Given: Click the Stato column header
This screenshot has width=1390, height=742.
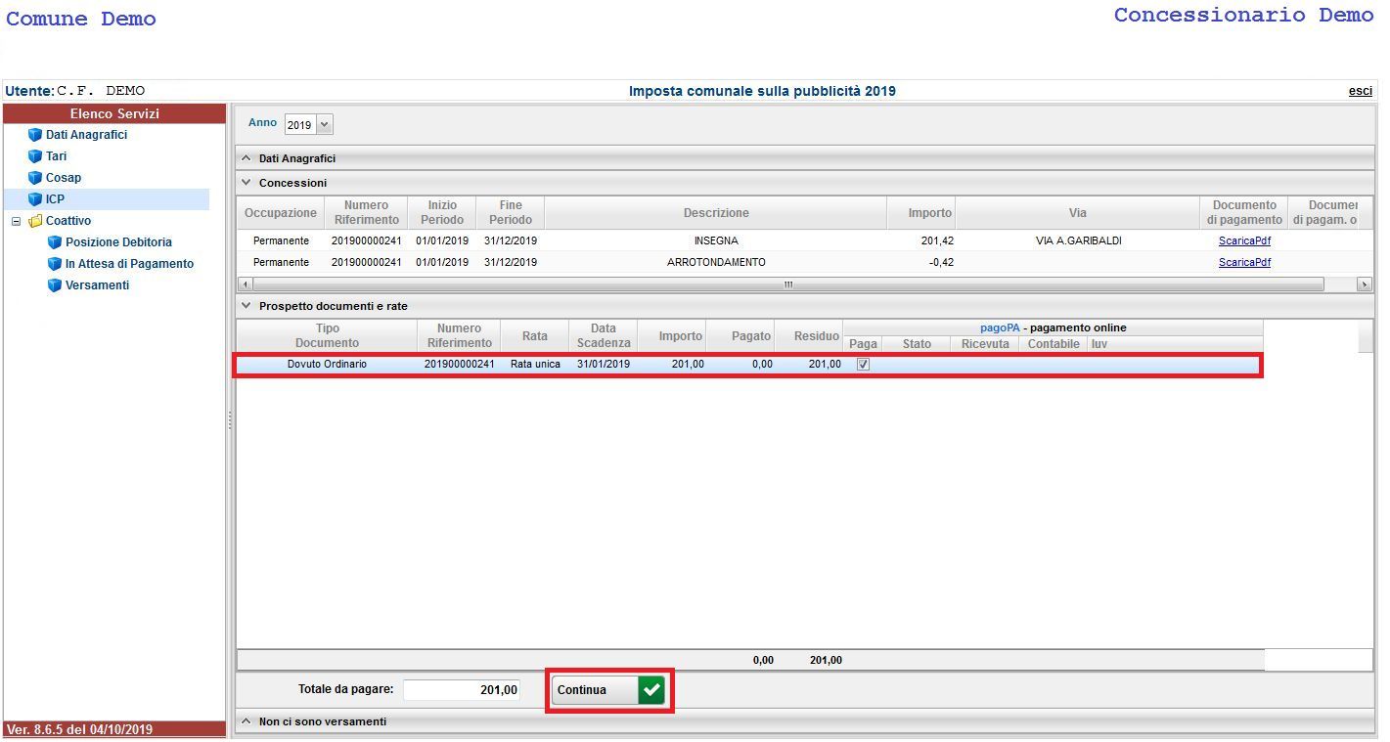Looking at the screenshot, I should 917,344.
